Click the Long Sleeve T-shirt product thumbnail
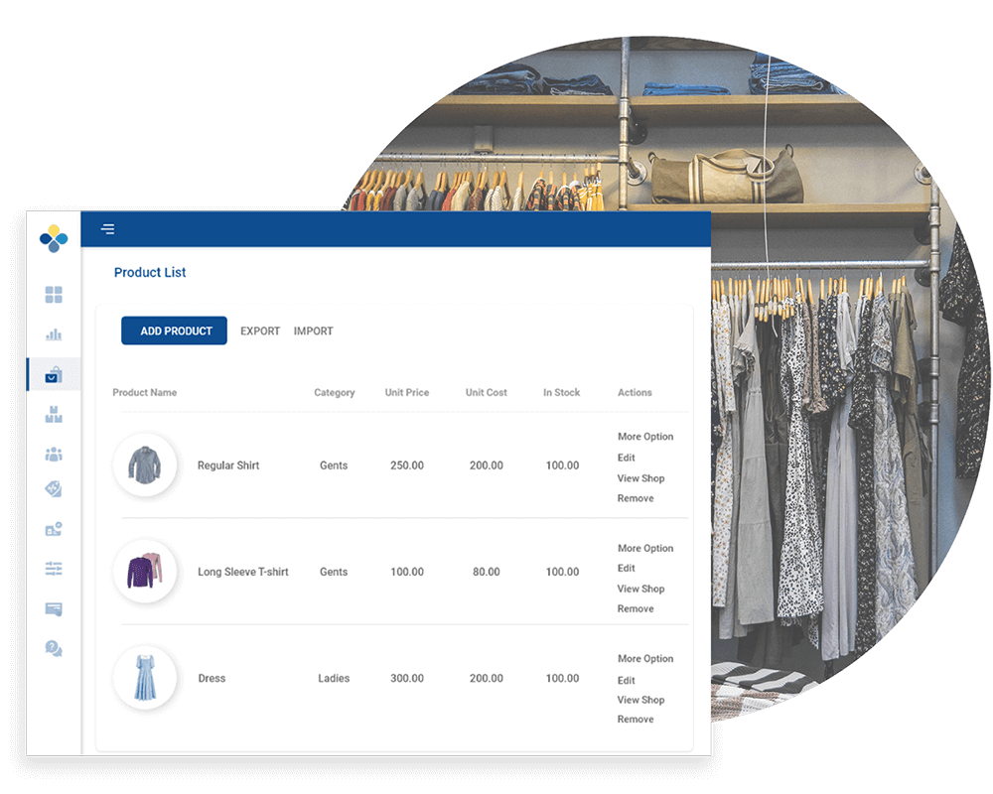Image resolution: width=993 pixels, height=794 pixels. click(145, 571)
